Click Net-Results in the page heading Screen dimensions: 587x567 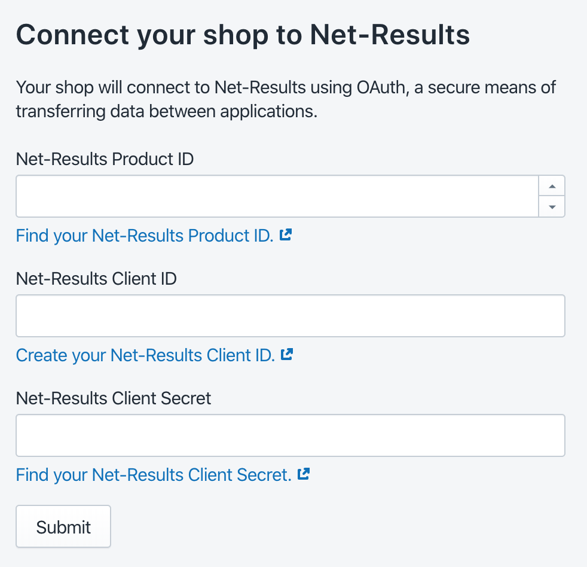pyautogui.click(x=390, y=35)
